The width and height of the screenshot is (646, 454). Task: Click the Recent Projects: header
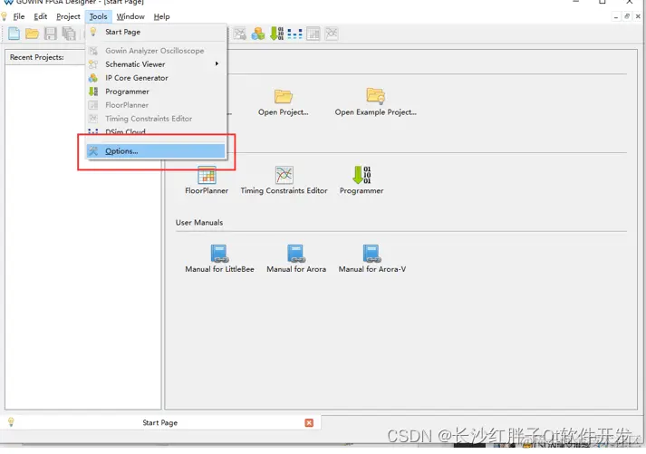(36, 57)
